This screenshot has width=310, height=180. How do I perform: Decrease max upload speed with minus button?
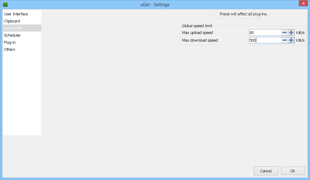click(x=285, y=32)
